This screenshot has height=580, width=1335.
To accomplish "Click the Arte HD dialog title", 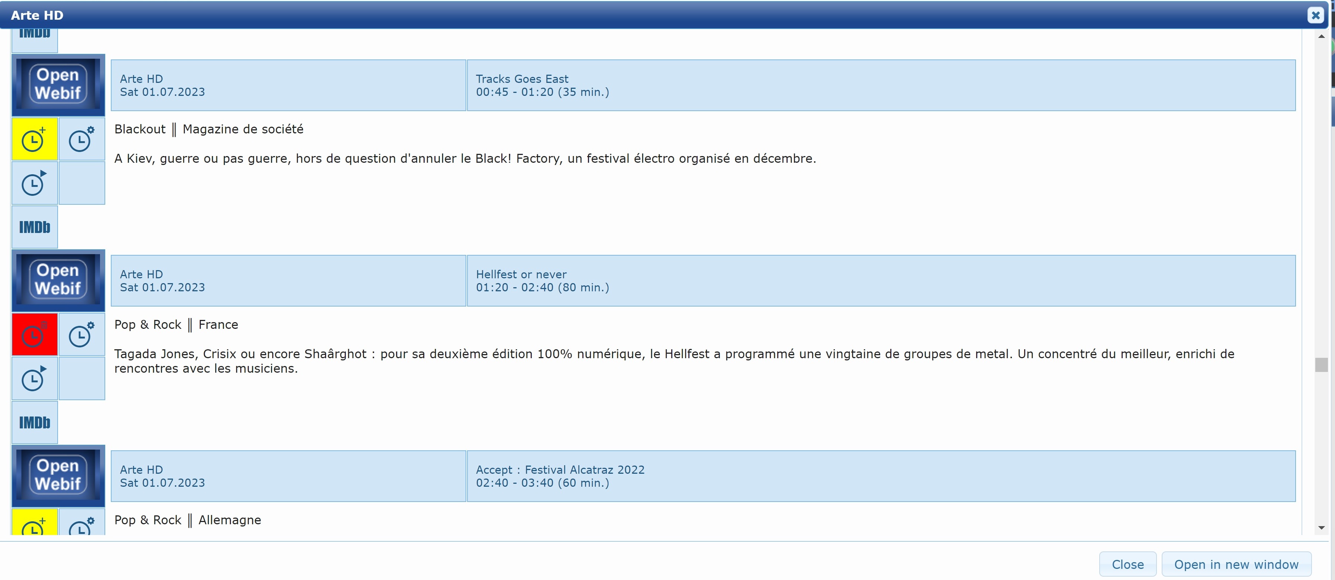I will pyautogui.click(x=37, y=15).
